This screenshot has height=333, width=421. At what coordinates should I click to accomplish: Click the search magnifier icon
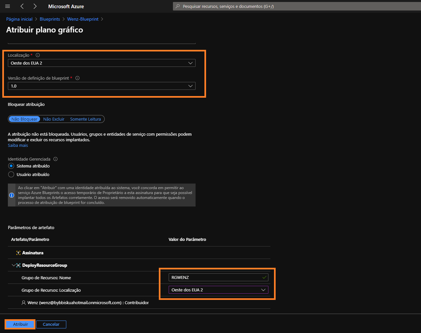(x=178, y=6)
